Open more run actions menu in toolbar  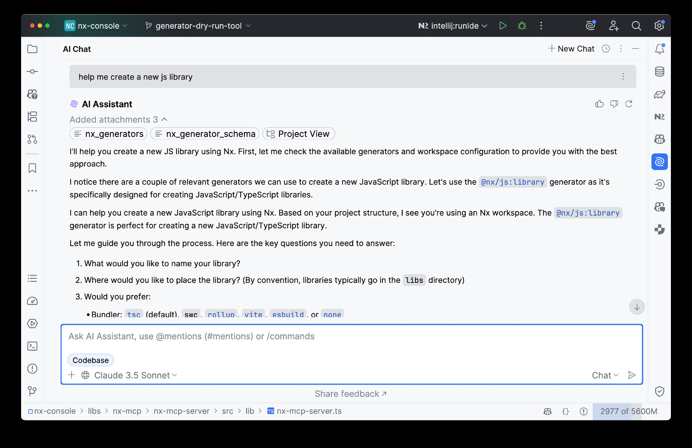(x=541, y=26)
